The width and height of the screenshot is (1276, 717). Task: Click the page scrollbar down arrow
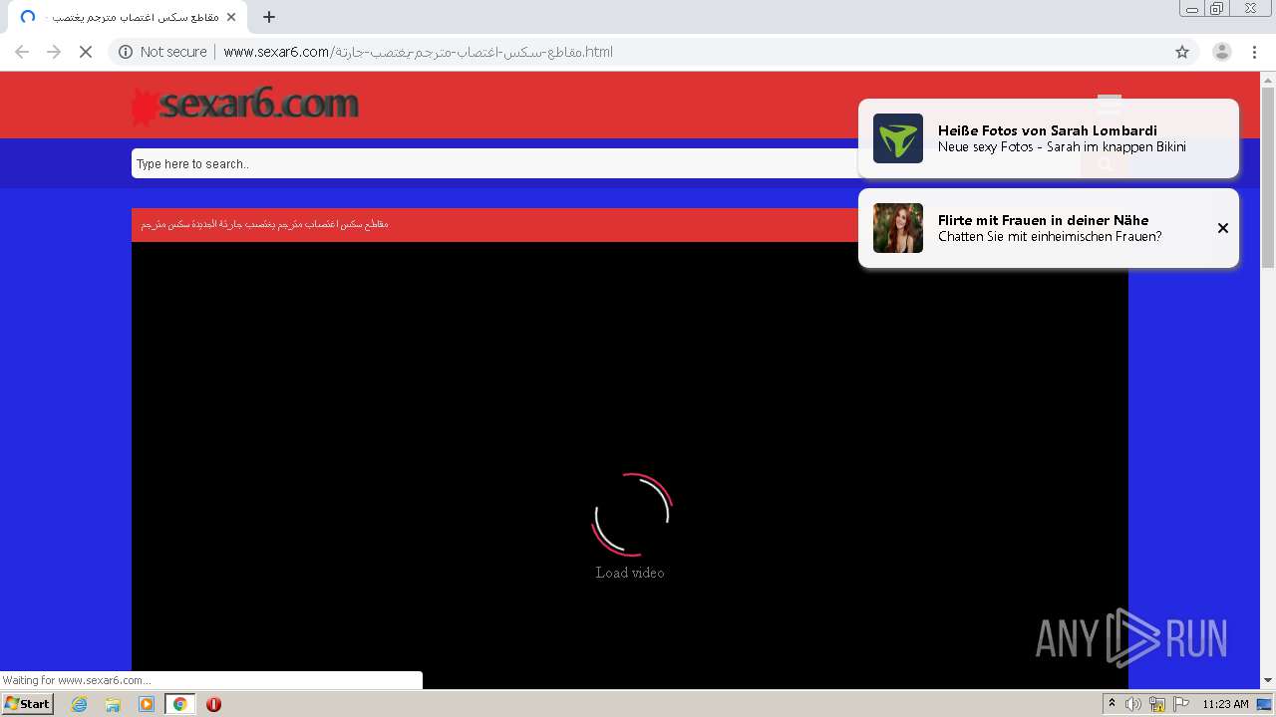(1268, 681)
